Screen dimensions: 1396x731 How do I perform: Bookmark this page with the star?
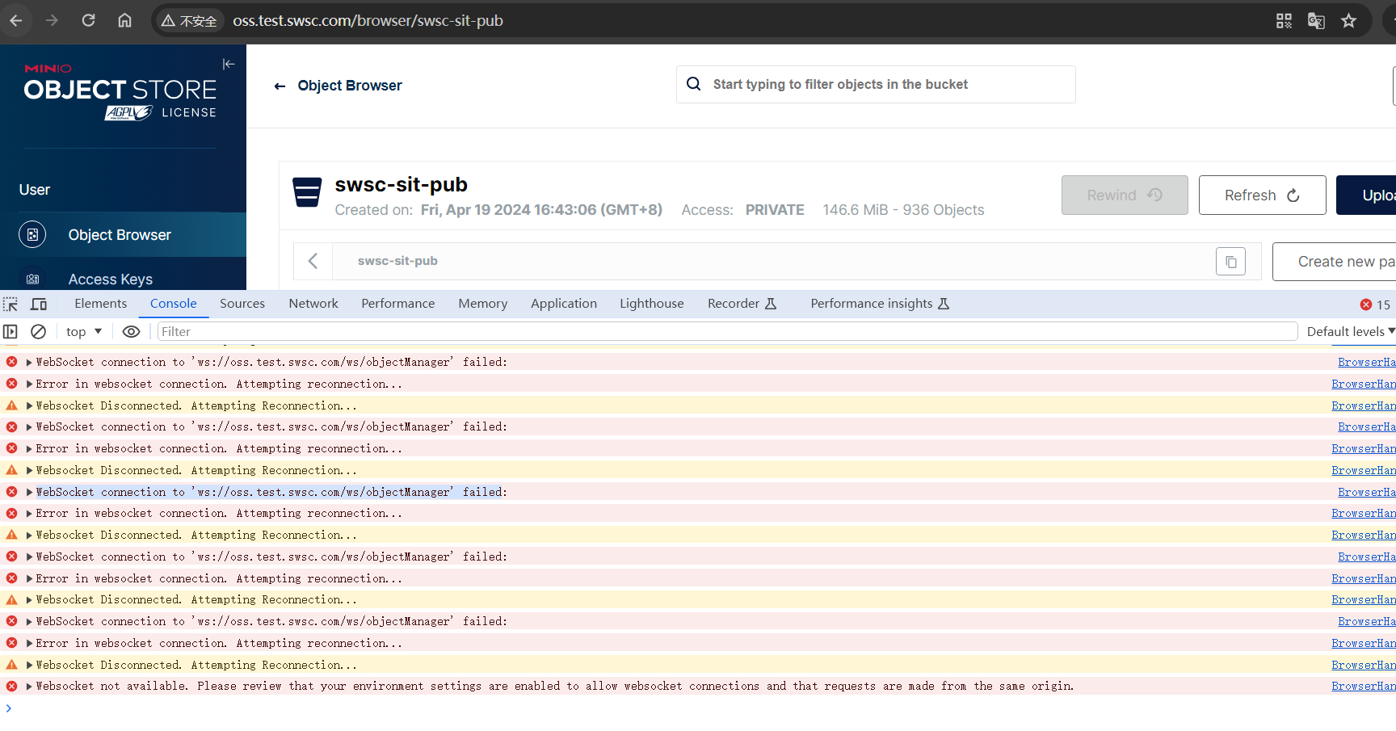1348,21
